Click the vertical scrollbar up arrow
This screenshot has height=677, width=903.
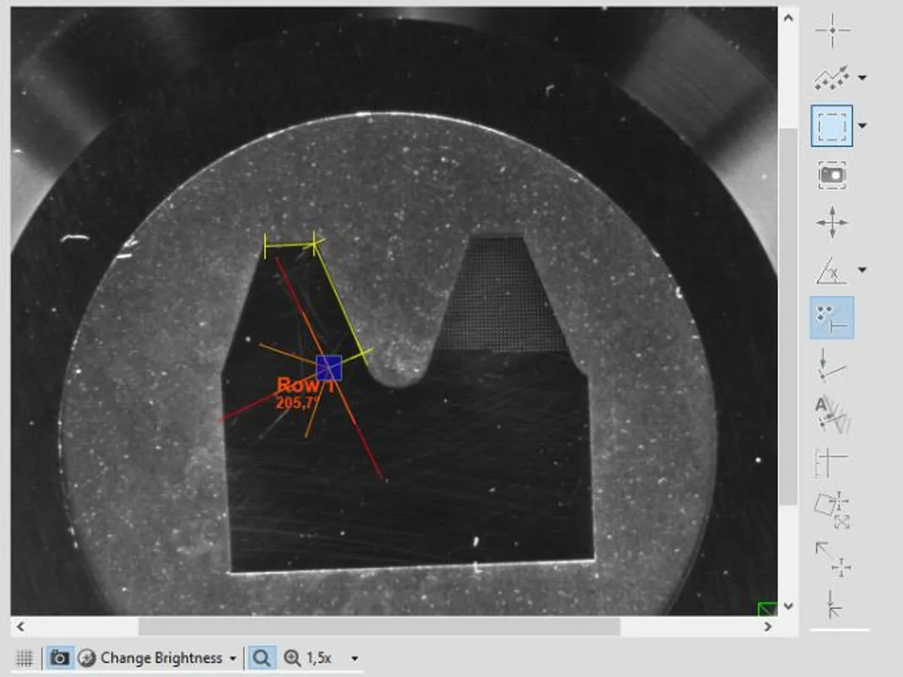pos(789,18)
